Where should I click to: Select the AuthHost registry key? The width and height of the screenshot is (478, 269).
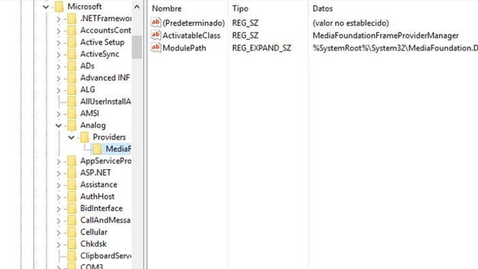[x=97, y=196]
